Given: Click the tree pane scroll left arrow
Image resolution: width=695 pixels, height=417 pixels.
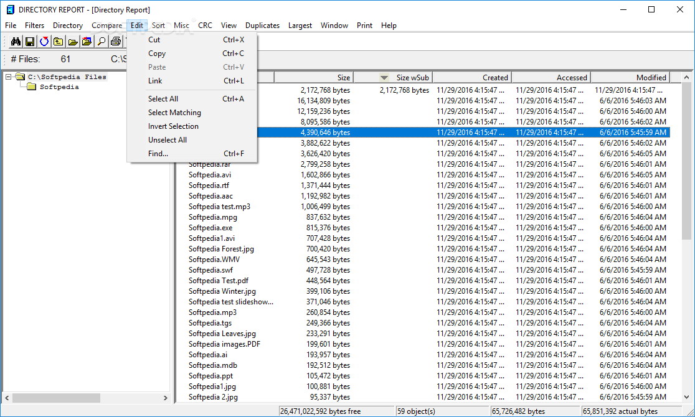Looking at the screenshot, I should [x=7, y=398].
